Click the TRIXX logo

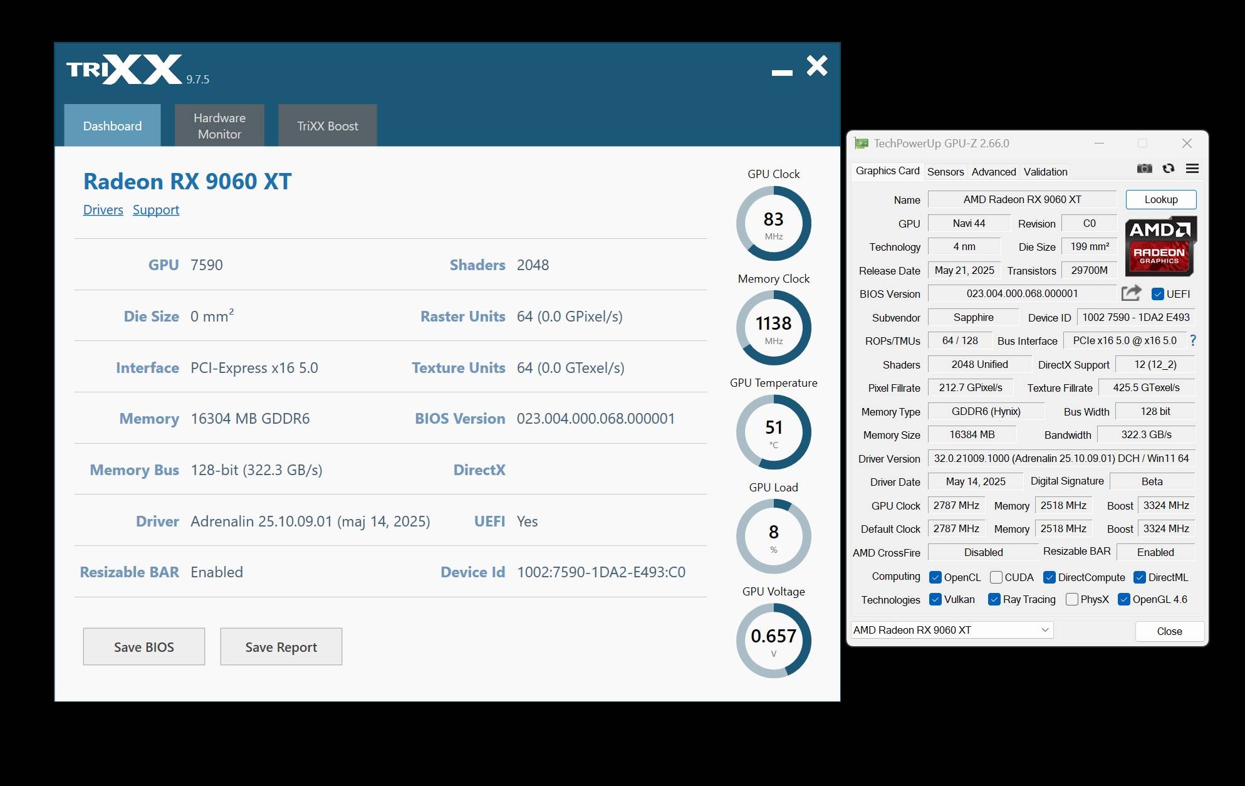[x=124, y=69]
